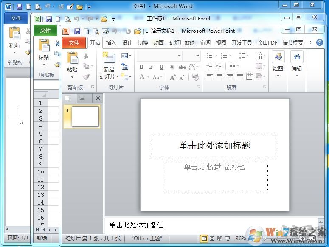The image size is (329, 247).
Task: Toggle Align Text Right
Action: pyautogui.click(x=230, y=77)
